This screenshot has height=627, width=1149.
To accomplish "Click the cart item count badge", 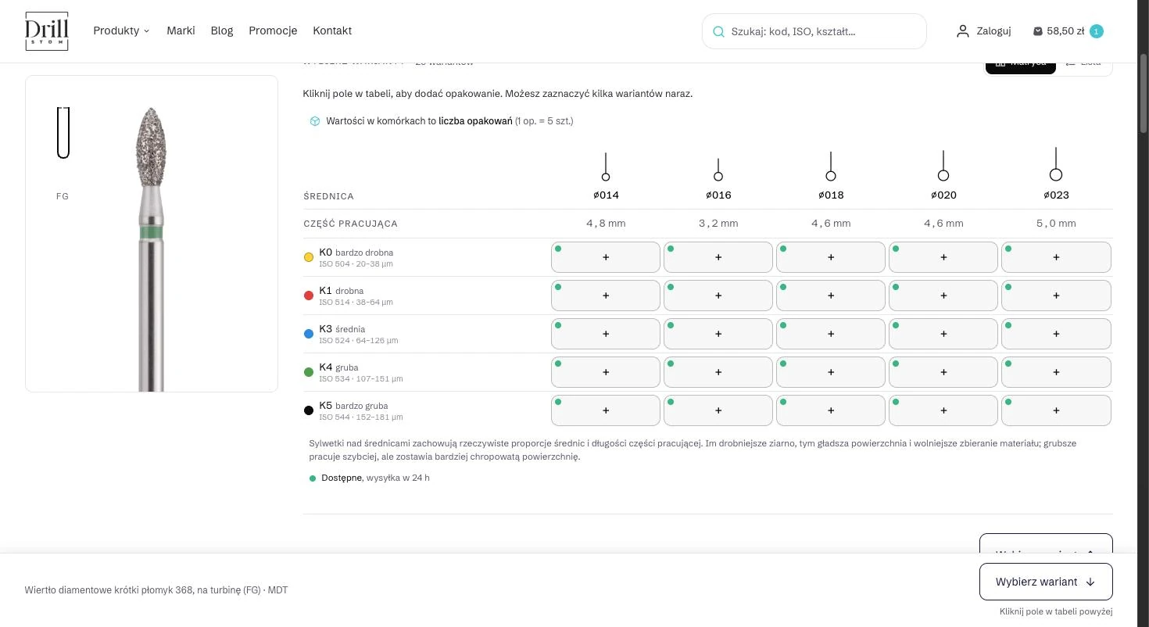I will 1096,31.
